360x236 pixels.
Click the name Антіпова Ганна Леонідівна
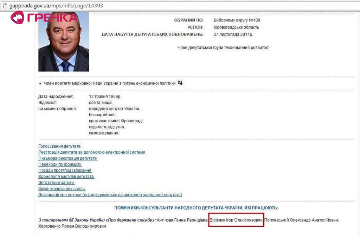coord(182,220)
